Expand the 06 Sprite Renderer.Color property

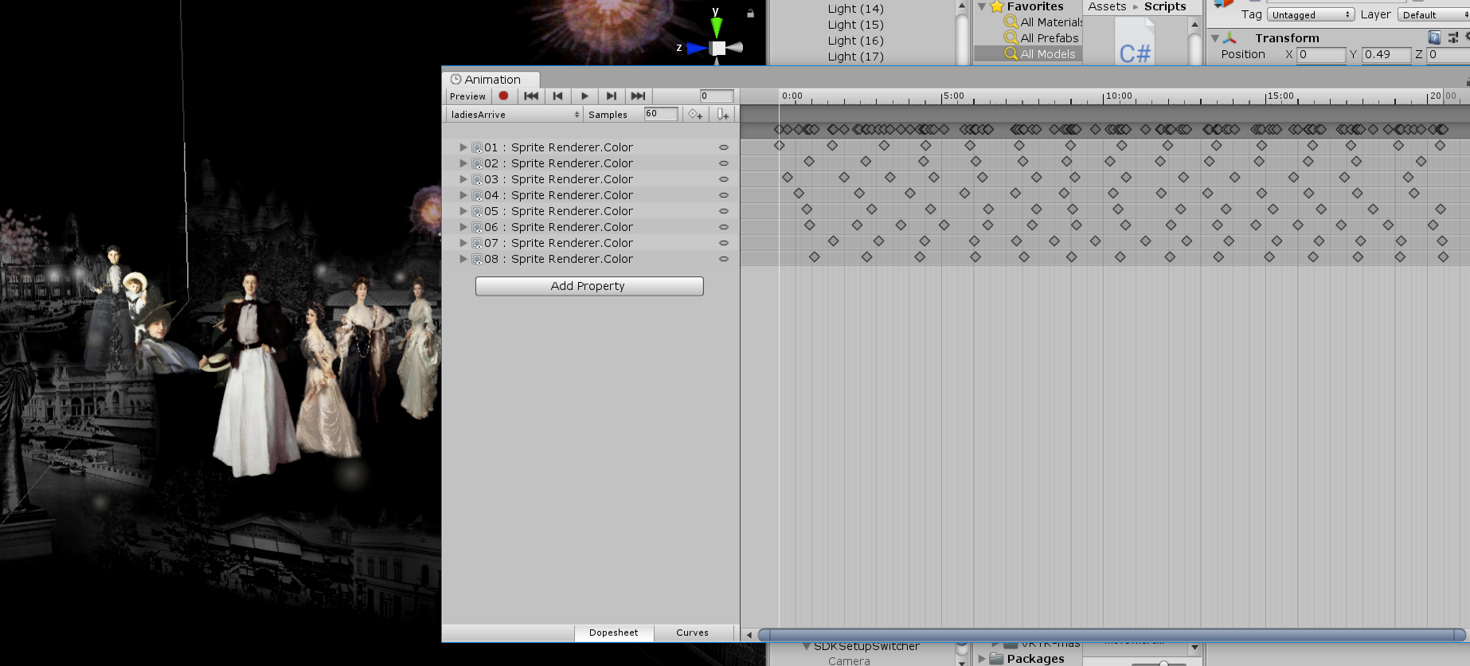pos(463,227)
